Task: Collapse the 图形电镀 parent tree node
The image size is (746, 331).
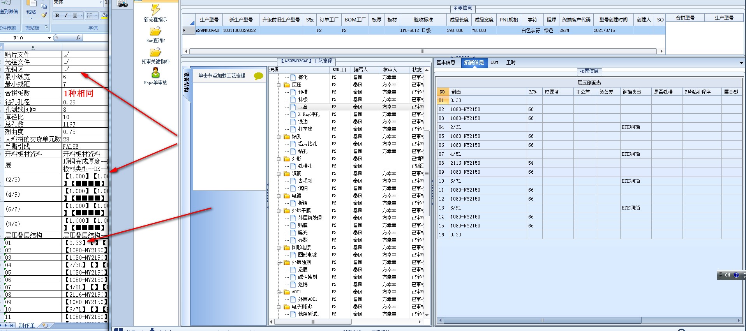Action: 279,247
